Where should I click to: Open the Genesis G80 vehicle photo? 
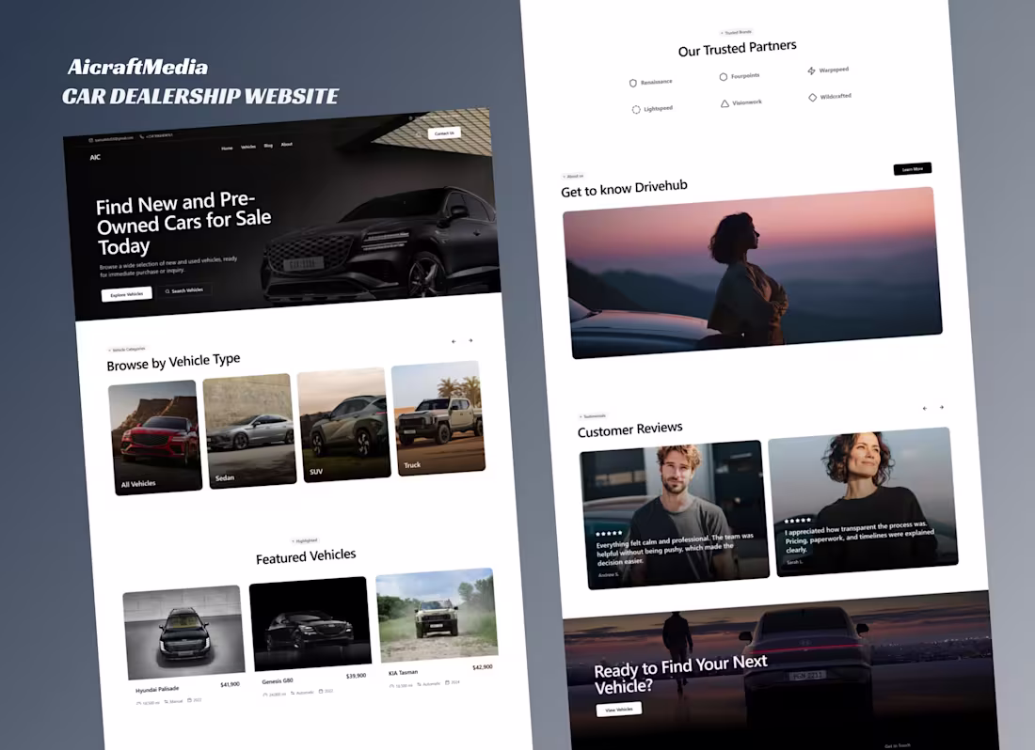[x=310, y=623]
